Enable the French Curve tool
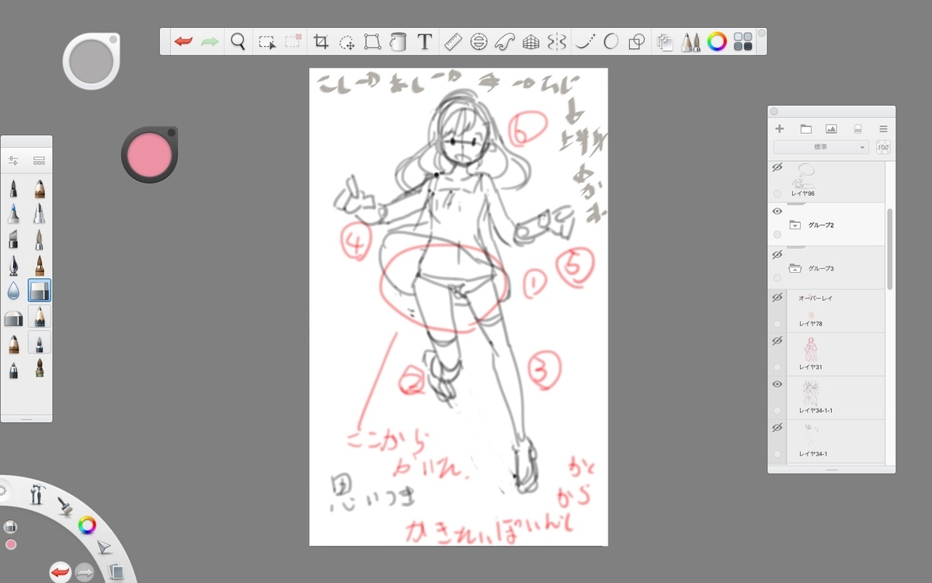 pos(505,42)
